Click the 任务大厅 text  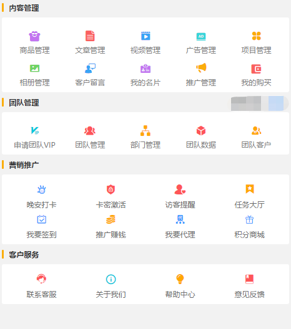250,205
